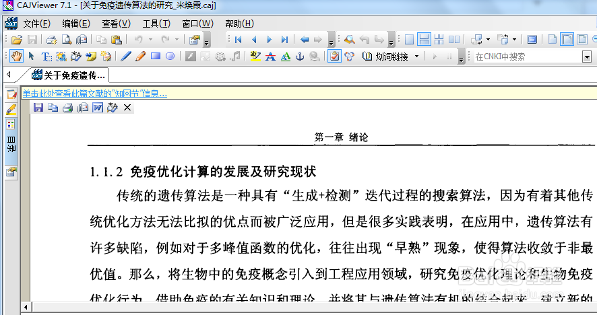The height and width of the screenshot is (315, 597).
Task: Send selection to Word icon
Action: click(98, 108)
